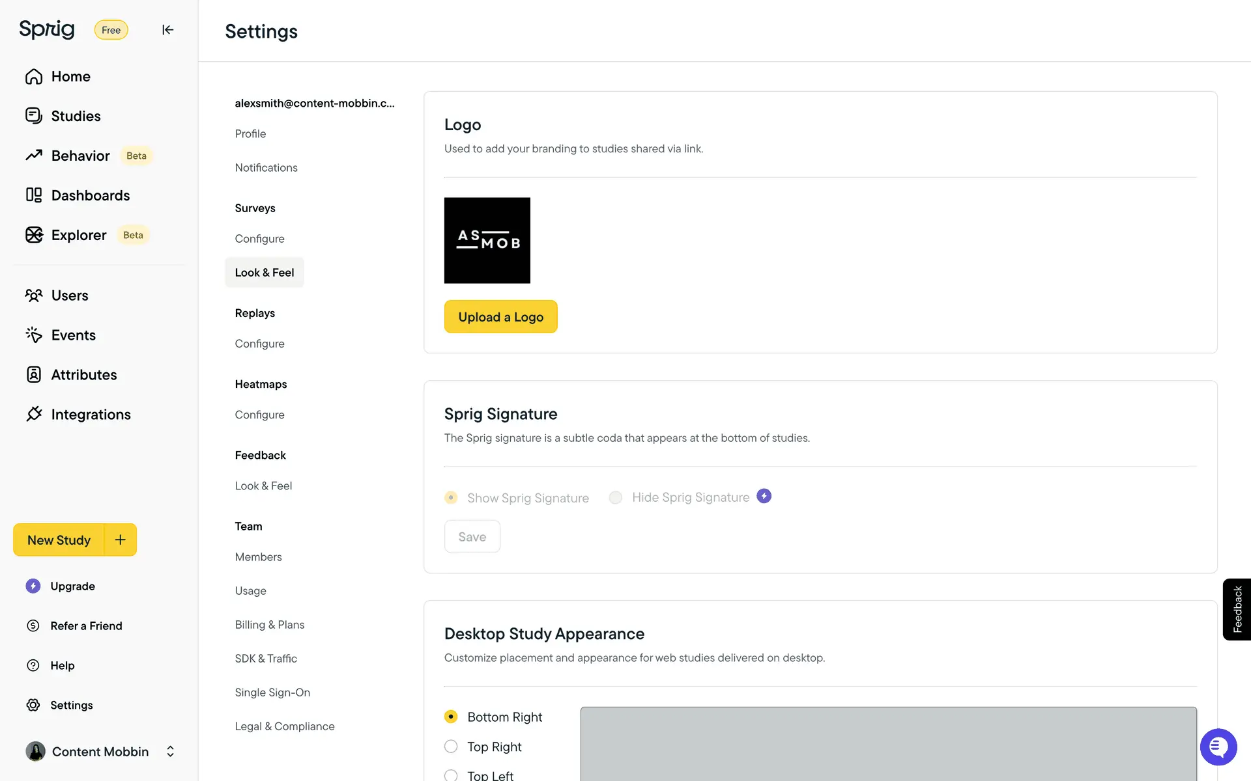Open Behavior trend-arrow icon
Viewport: 1251px width, 781px height.
click(34, 156)
